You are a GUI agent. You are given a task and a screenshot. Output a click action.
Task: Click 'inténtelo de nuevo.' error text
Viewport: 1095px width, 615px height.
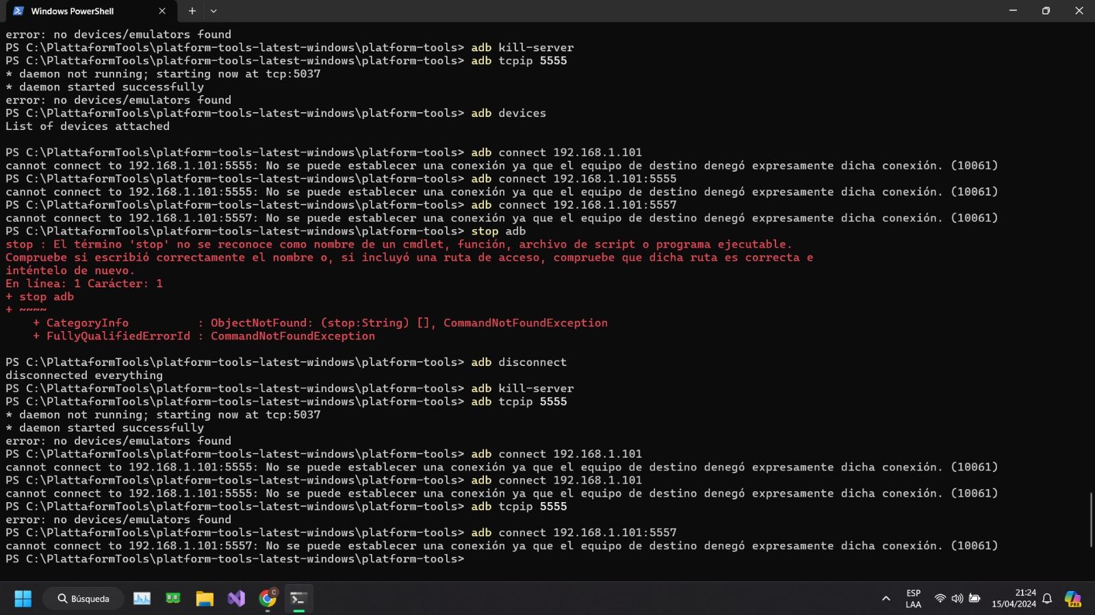pos(70,270)
